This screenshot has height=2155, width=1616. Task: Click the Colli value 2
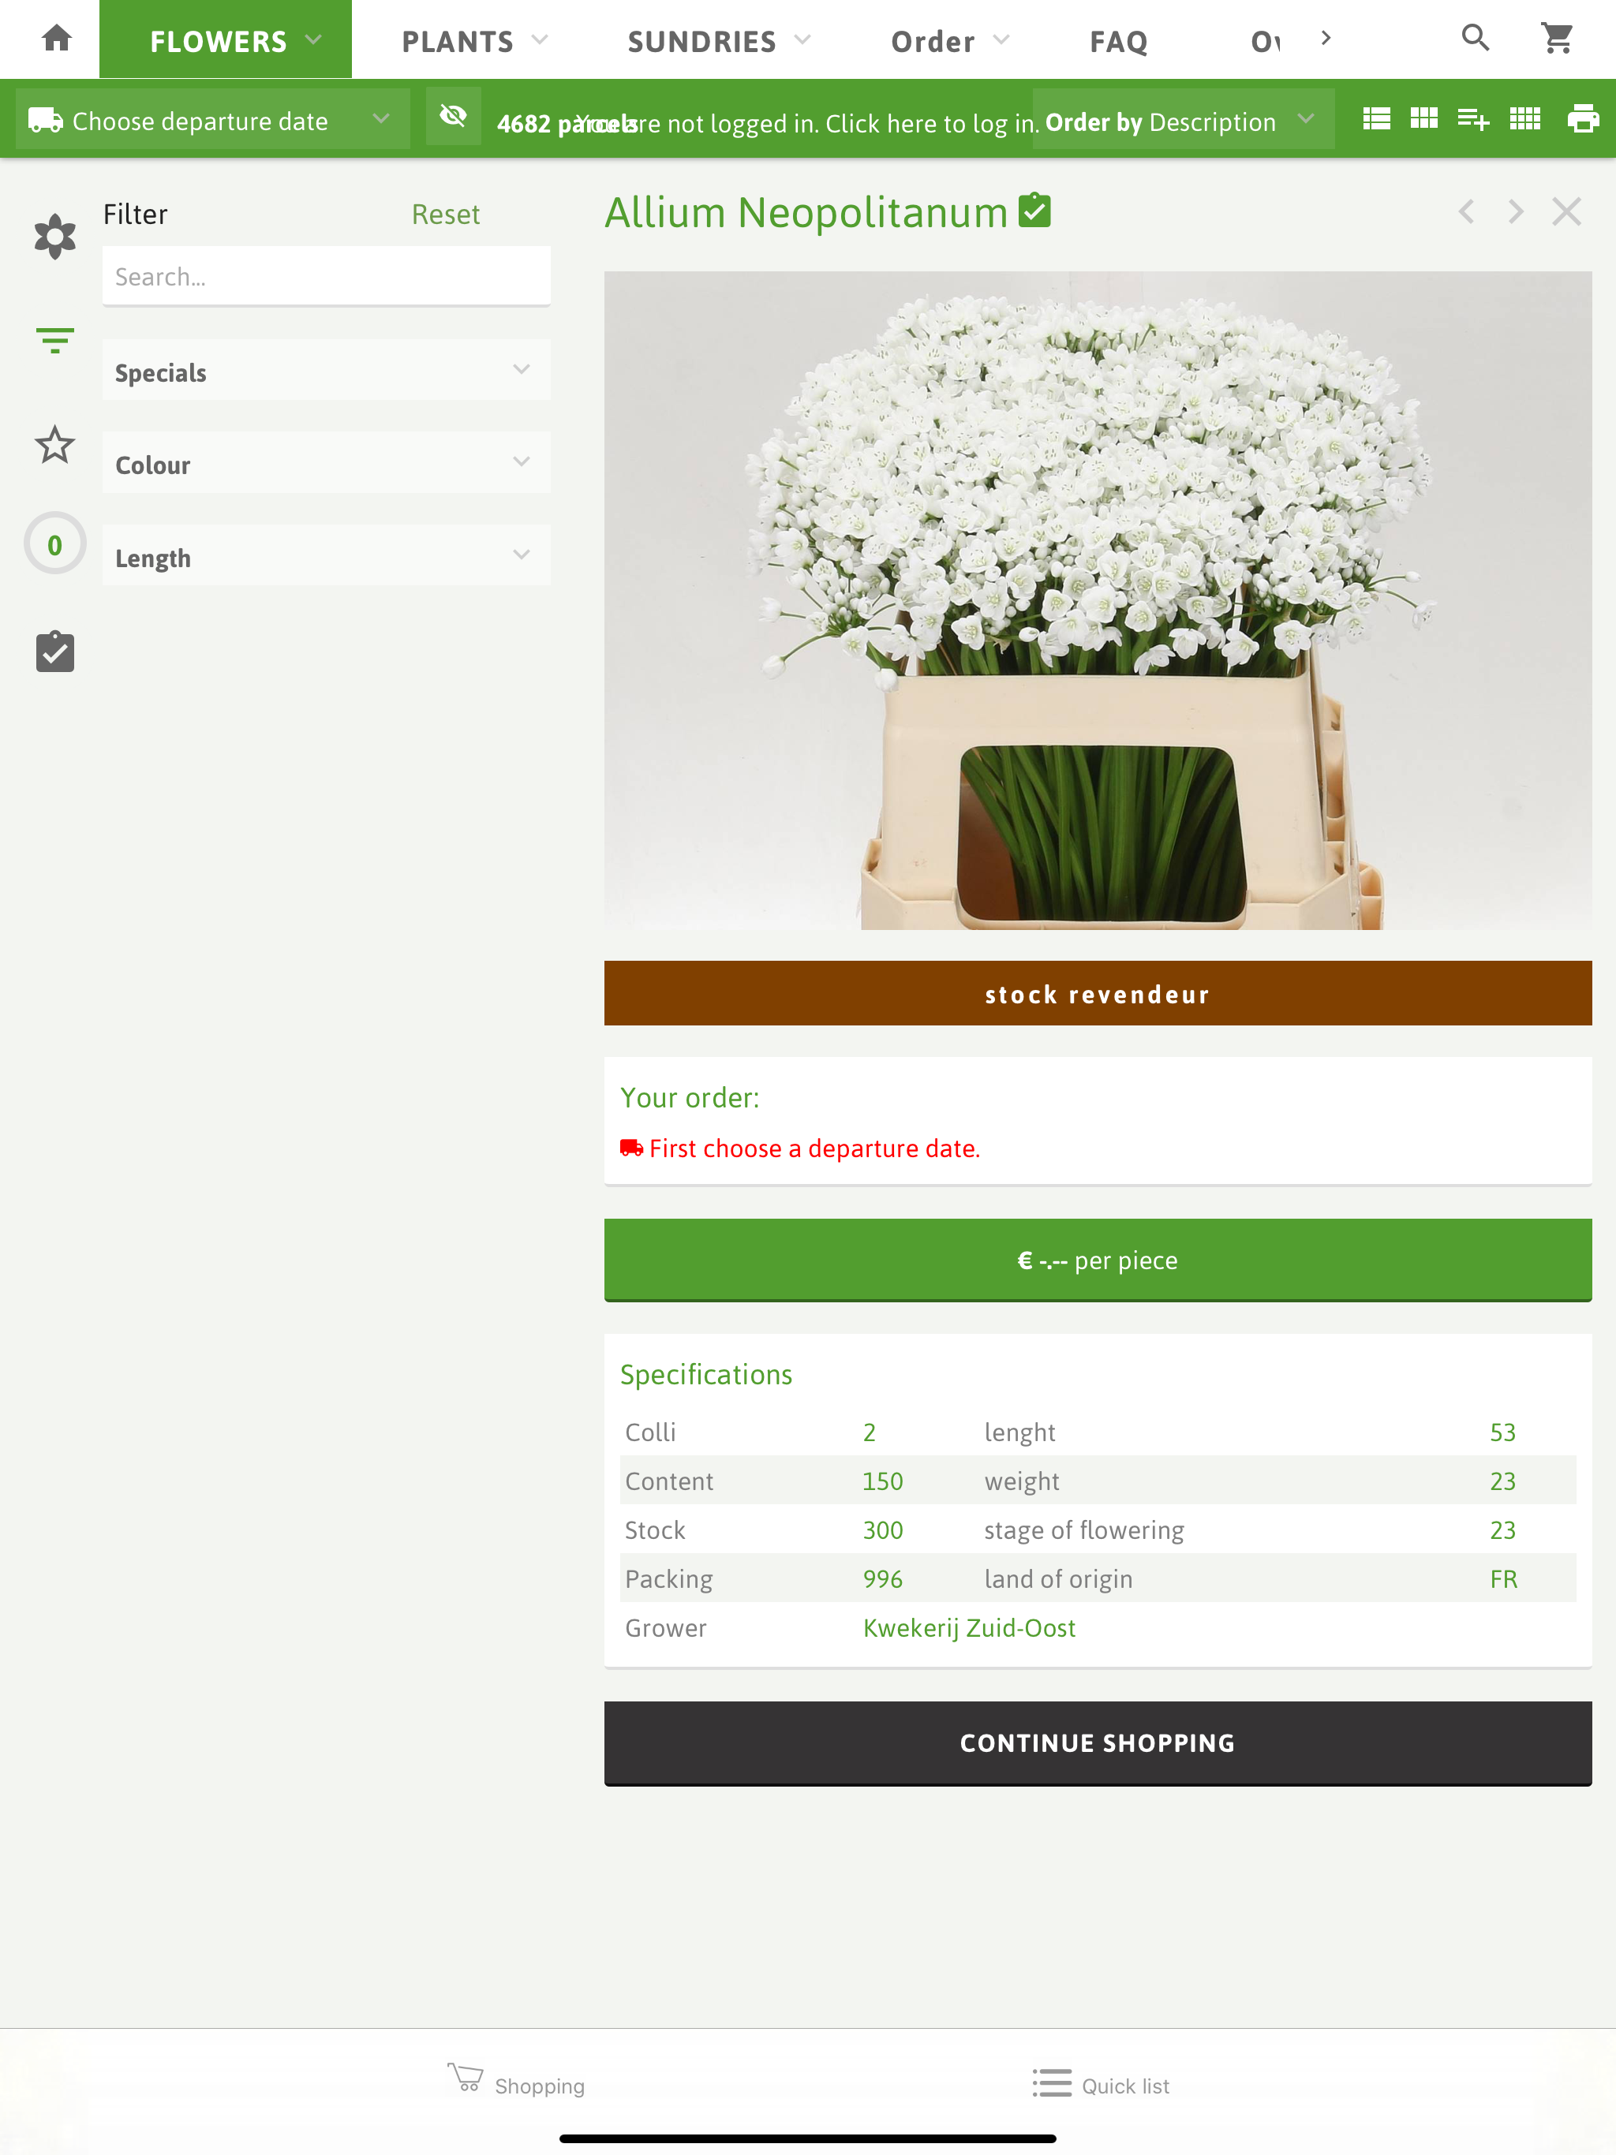coord(869,1432)
